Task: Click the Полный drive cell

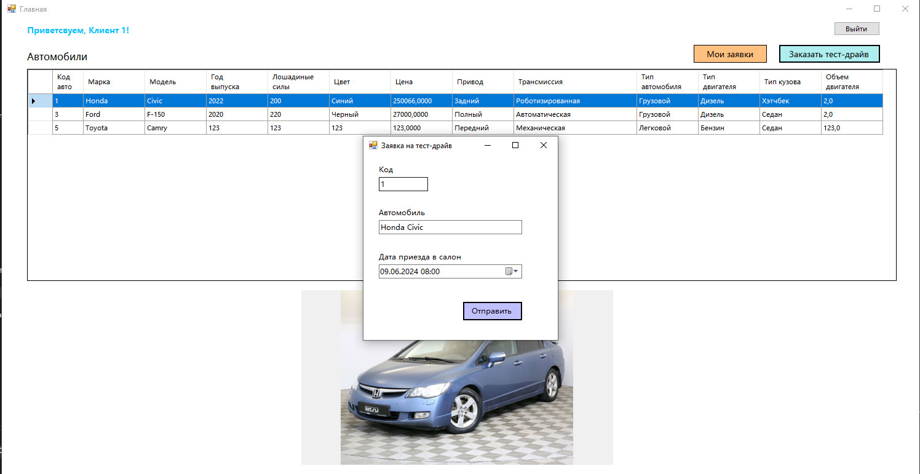Action: (483, 114)
